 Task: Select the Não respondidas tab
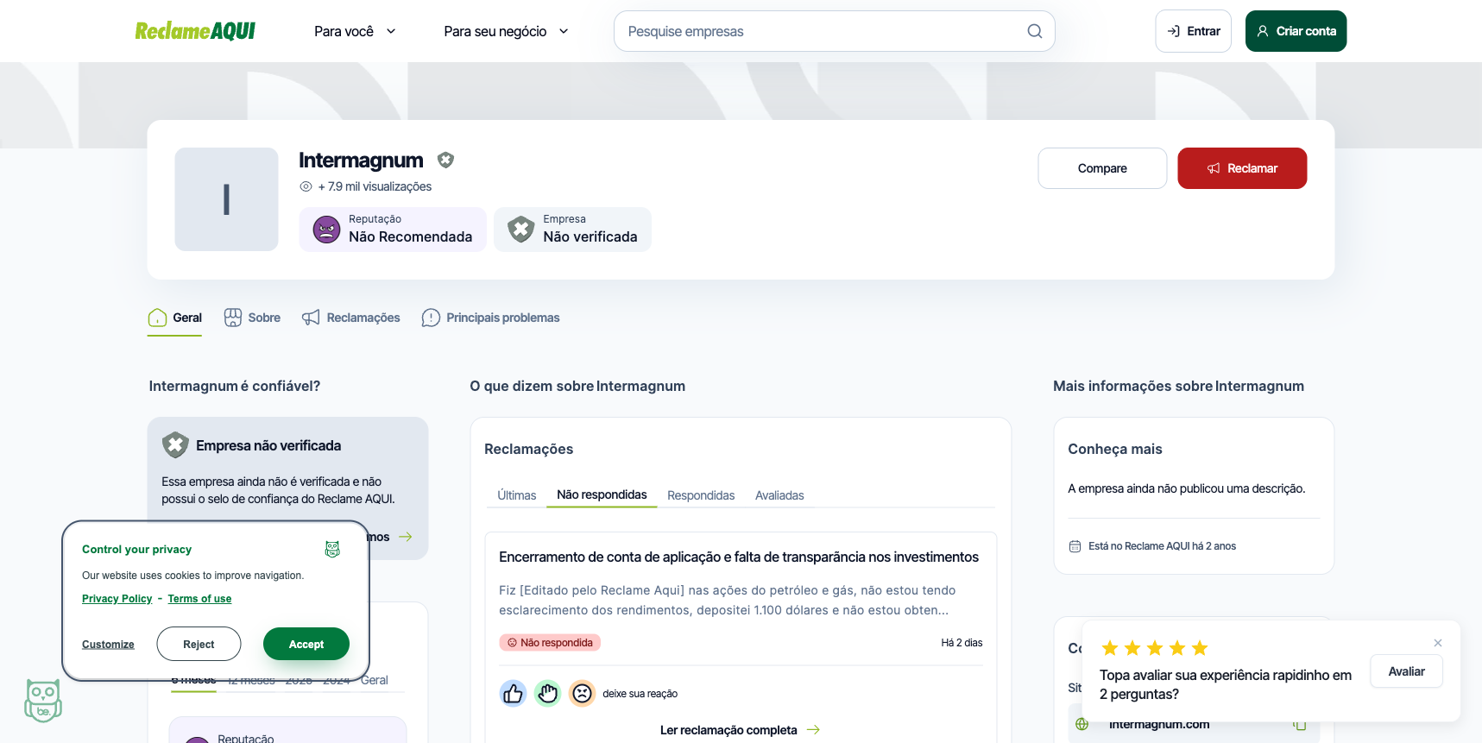[602, 494]
